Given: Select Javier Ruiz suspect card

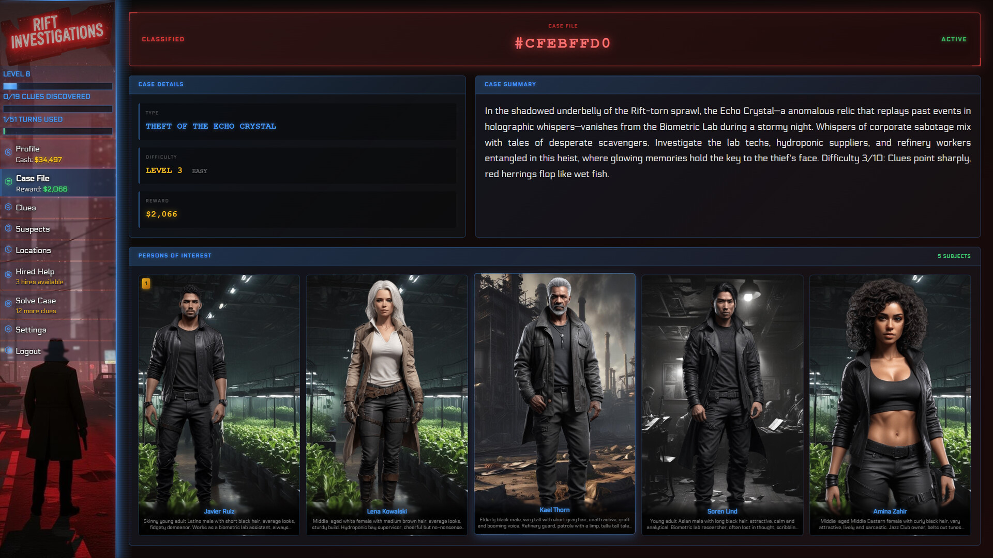Looking at the screenshot, I should tap(219, 393).
